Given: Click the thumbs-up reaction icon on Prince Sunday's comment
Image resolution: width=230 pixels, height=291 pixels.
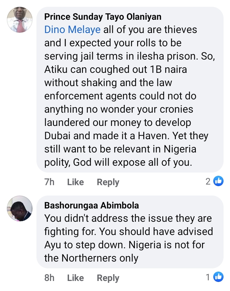Looking at the screenshot, I should click(218, 181).
